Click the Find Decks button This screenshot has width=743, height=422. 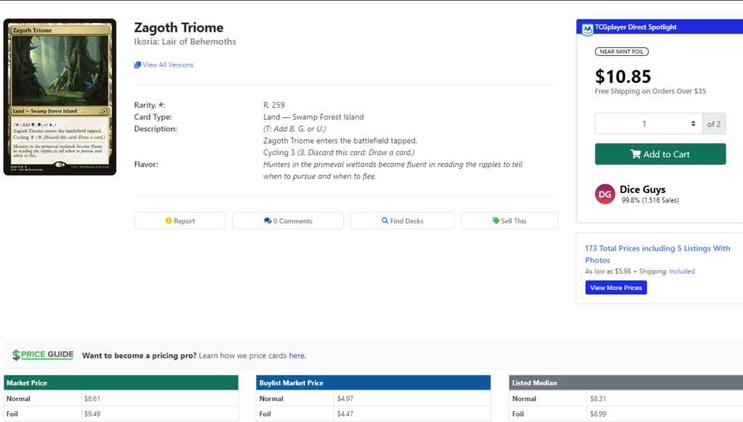pos(402,220)
